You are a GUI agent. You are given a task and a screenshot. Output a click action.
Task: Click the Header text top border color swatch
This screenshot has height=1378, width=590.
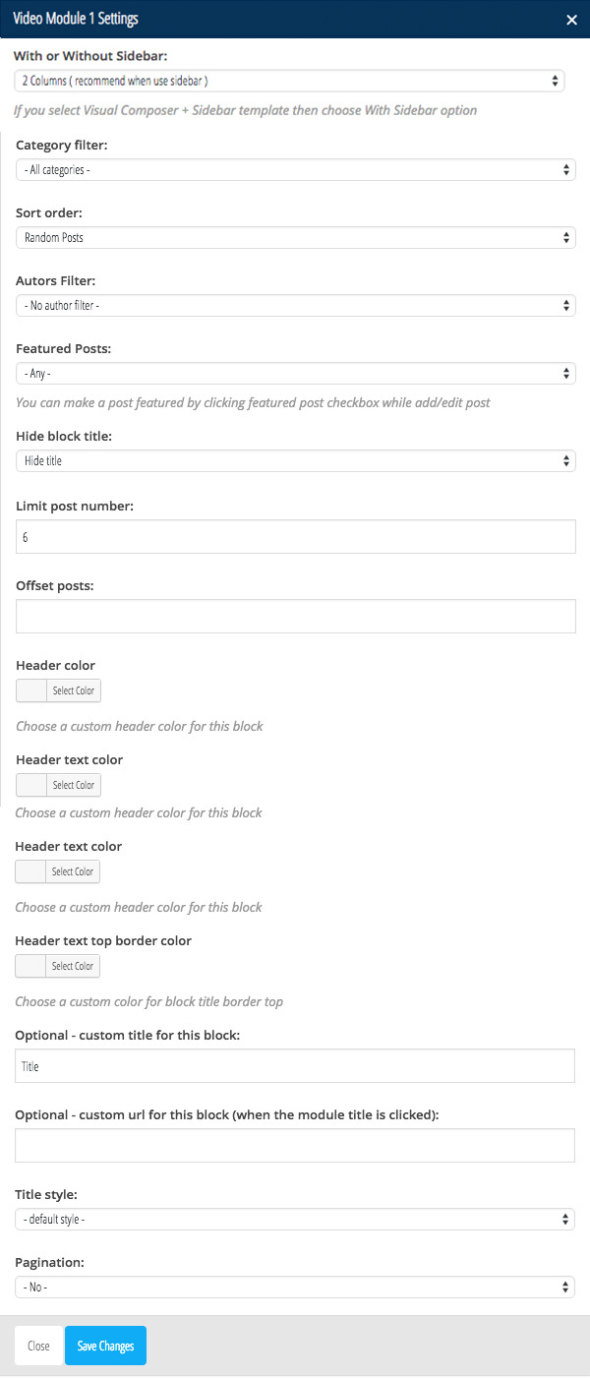coord(30,966)
